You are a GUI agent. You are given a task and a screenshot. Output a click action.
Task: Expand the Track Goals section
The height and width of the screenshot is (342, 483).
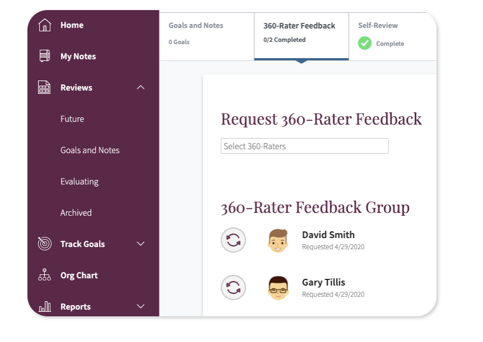[141, 244]
